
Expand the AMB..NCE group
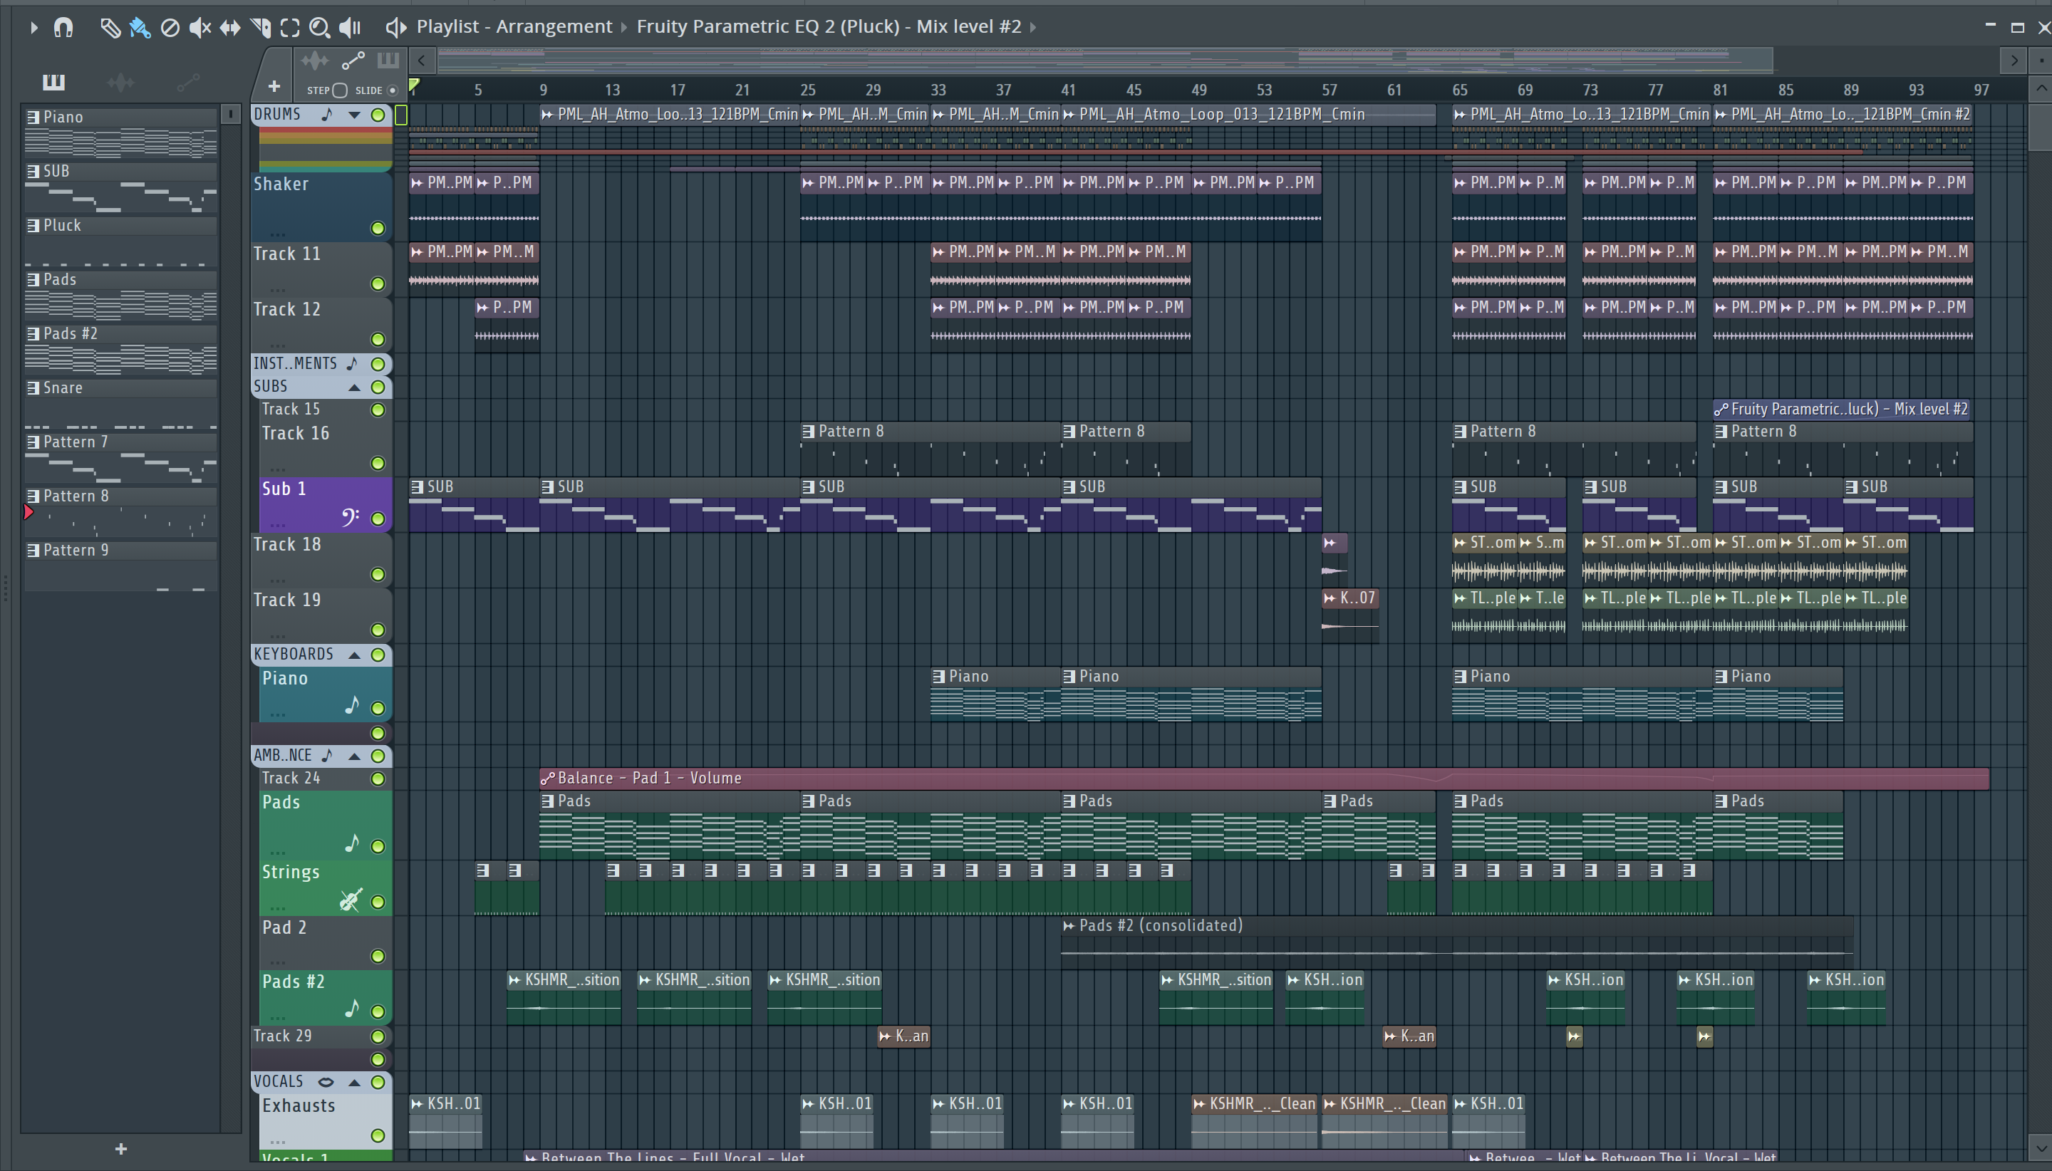click(354, 756)
